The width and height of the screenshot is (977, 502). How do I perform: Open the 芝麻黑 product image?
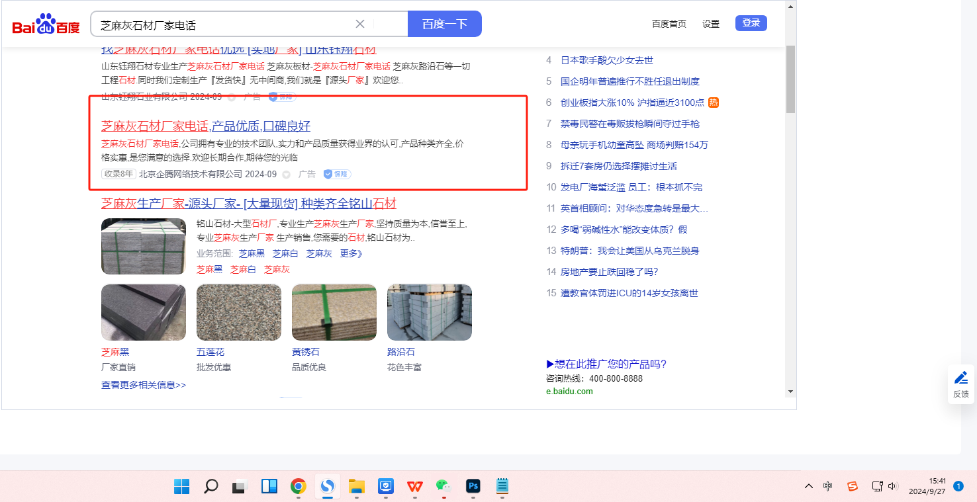tap(144, 312)
